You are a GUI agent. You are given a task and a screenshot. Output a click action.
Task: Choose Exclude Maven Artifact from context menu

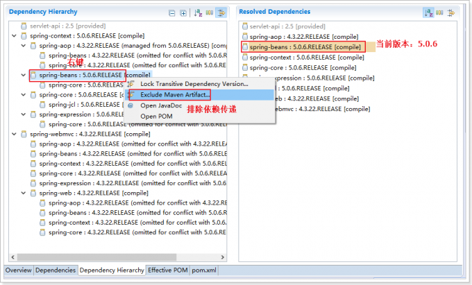coord(174,94)
